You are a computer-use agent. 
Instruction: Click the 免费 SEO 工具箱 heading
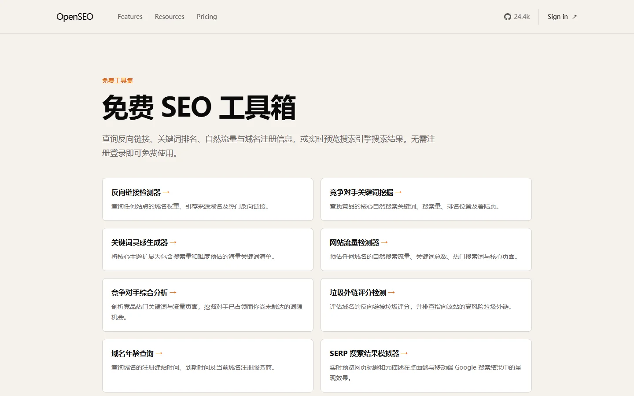[x=199, y=107]
